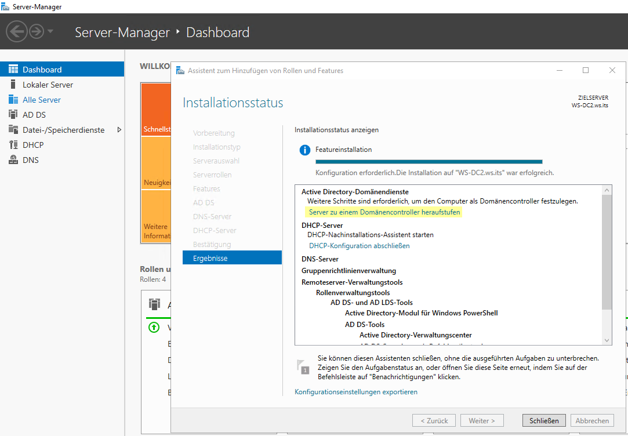Select the Serverauswahl wizard step
The width and height of the screenshot is (628, 436).
pos(216,161)
